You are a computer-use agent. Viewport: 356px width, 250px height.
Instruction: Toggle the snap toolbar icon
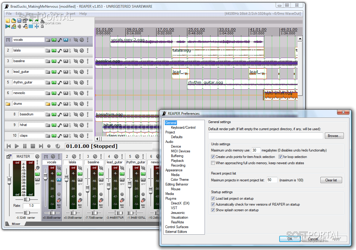point(37,27)
